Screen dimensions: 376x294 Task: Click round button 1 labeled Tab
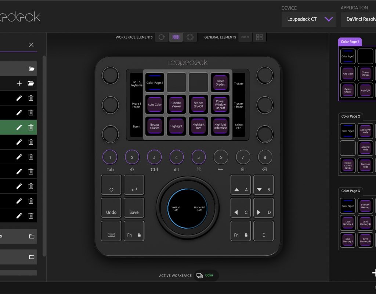click(x=110, y=157)
